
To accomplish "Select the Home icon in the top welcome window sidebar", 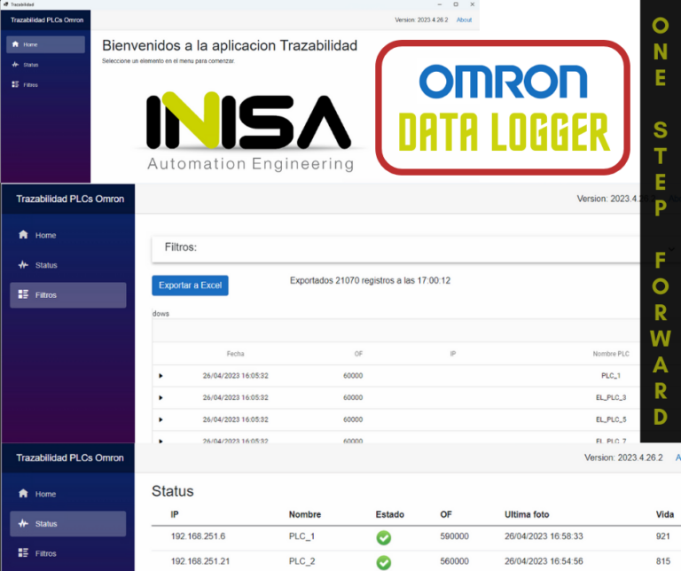I will tap(16, 44).
